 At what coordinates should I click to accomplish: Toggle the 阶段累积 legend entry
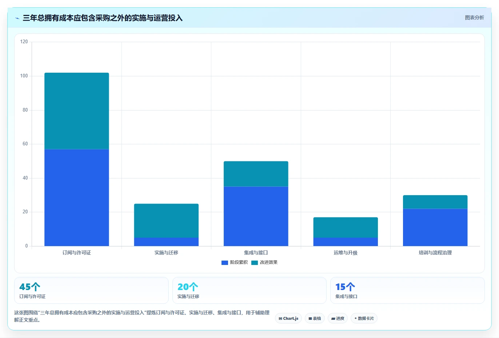234,262
